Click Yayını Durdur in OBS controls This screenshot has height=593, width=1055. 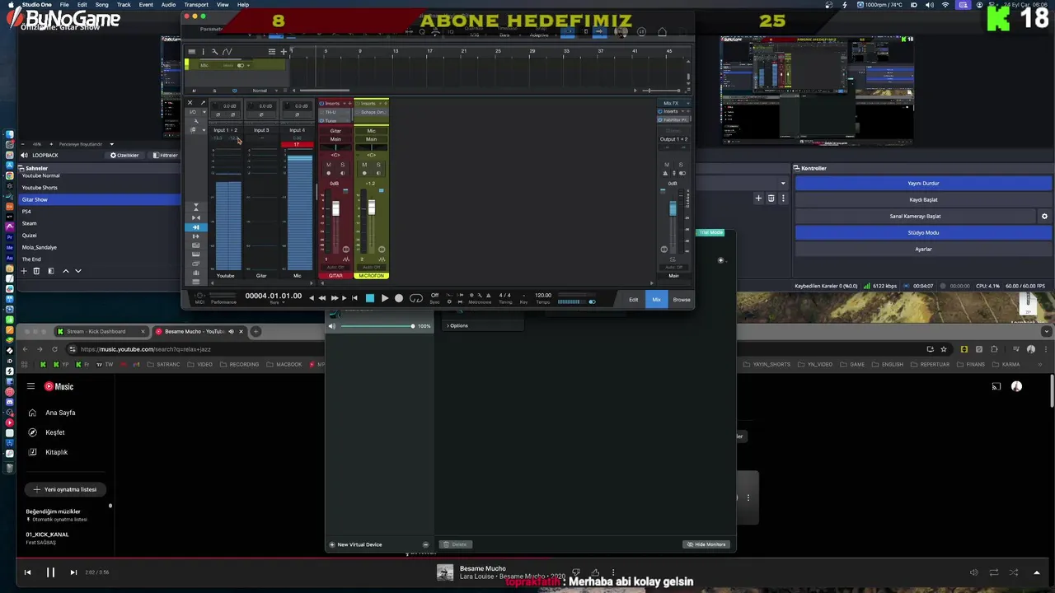coord(923,183)
